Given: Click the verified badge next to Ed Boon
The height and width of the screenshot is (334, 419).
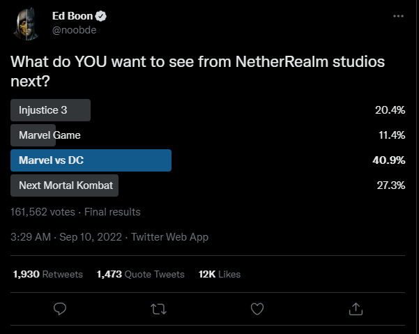Looking at the screenshot, I should [101, 16].
